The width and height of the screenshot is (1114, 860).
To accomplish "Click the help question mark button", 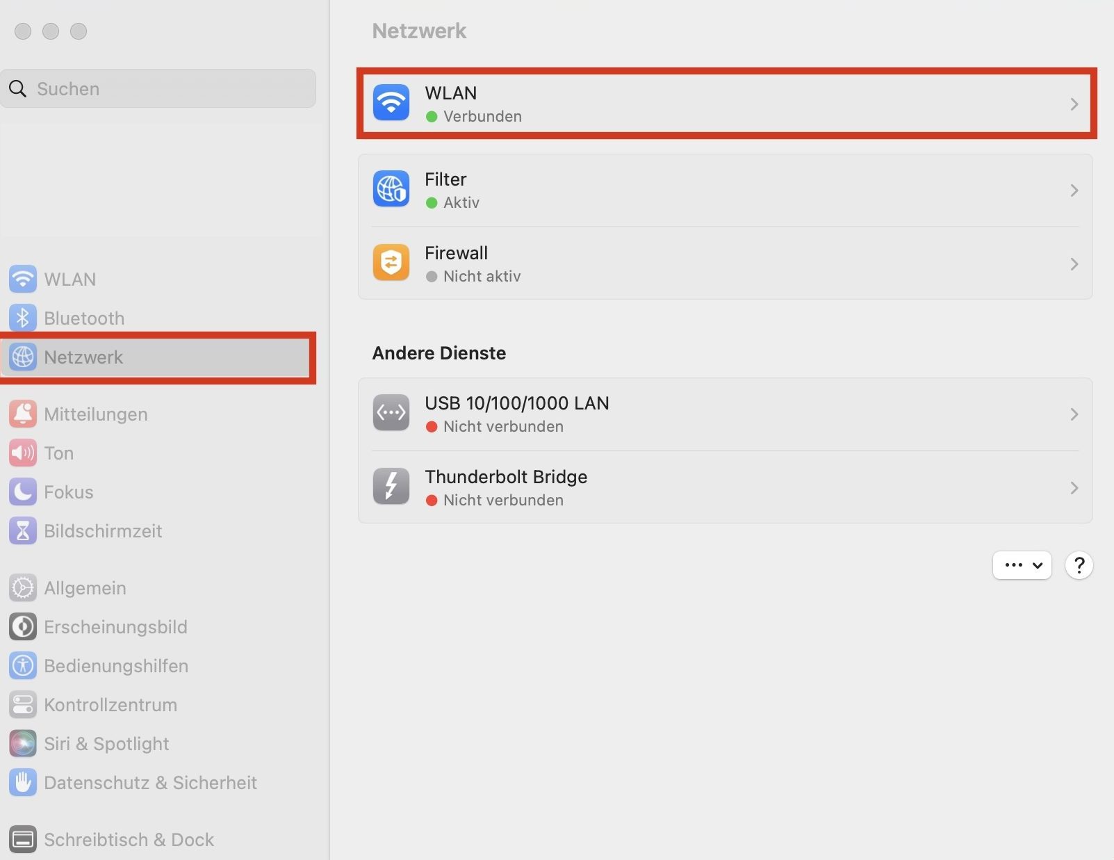I will (x=1079, y=565).
